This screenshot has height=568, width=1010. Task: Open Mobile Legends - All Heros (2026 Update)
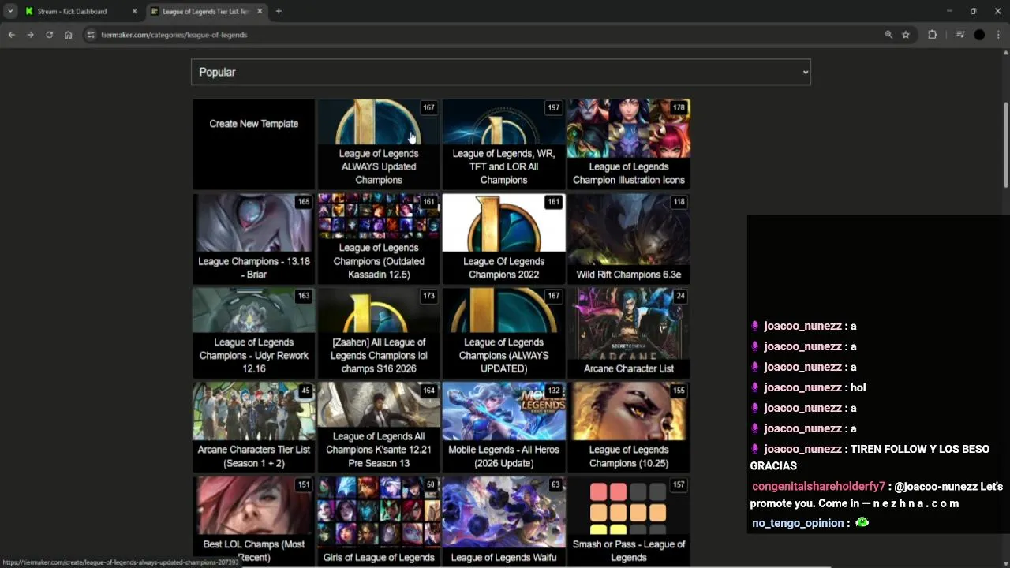[503, 428]
